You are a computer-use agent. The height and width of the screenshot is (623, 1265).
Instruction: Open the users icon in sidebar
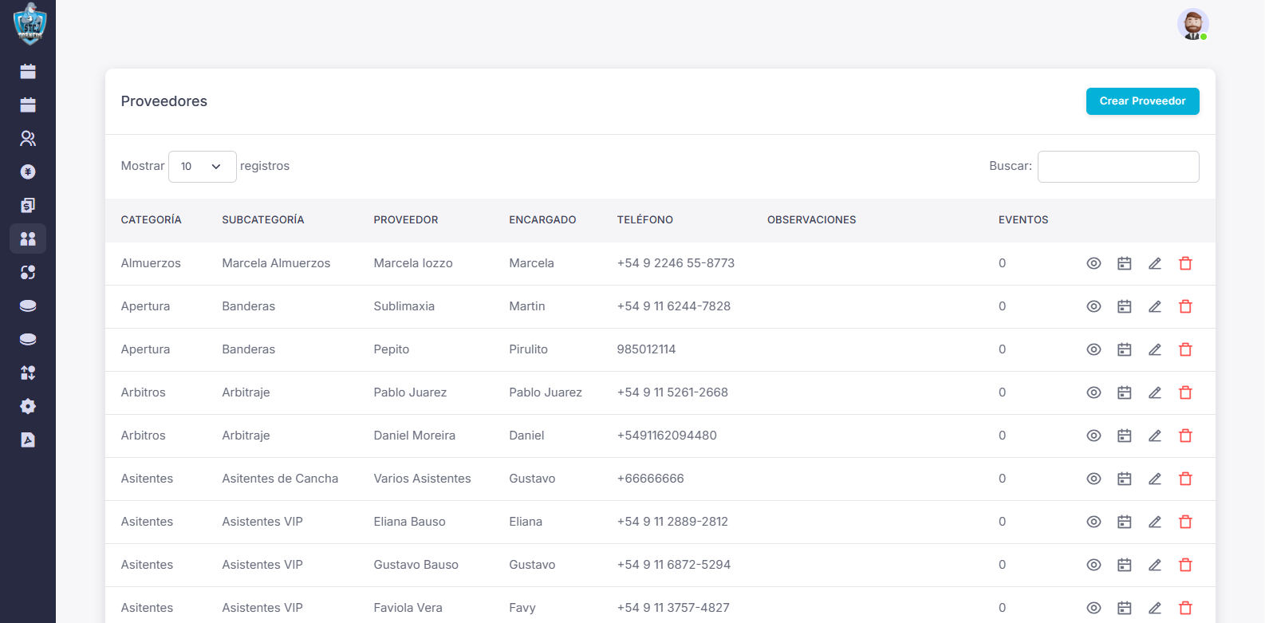(x=28, y=139)
